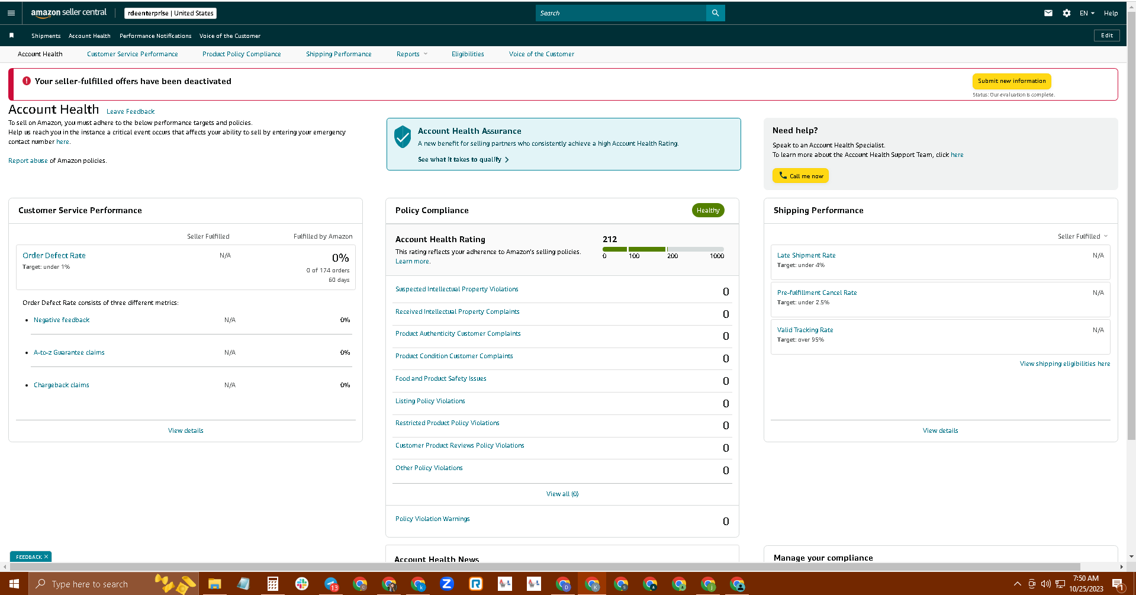Image resolution: width=1136 pixels, height=595 pixels.
Task: Click the bookmark flag icon
Action: coord(11,36)
